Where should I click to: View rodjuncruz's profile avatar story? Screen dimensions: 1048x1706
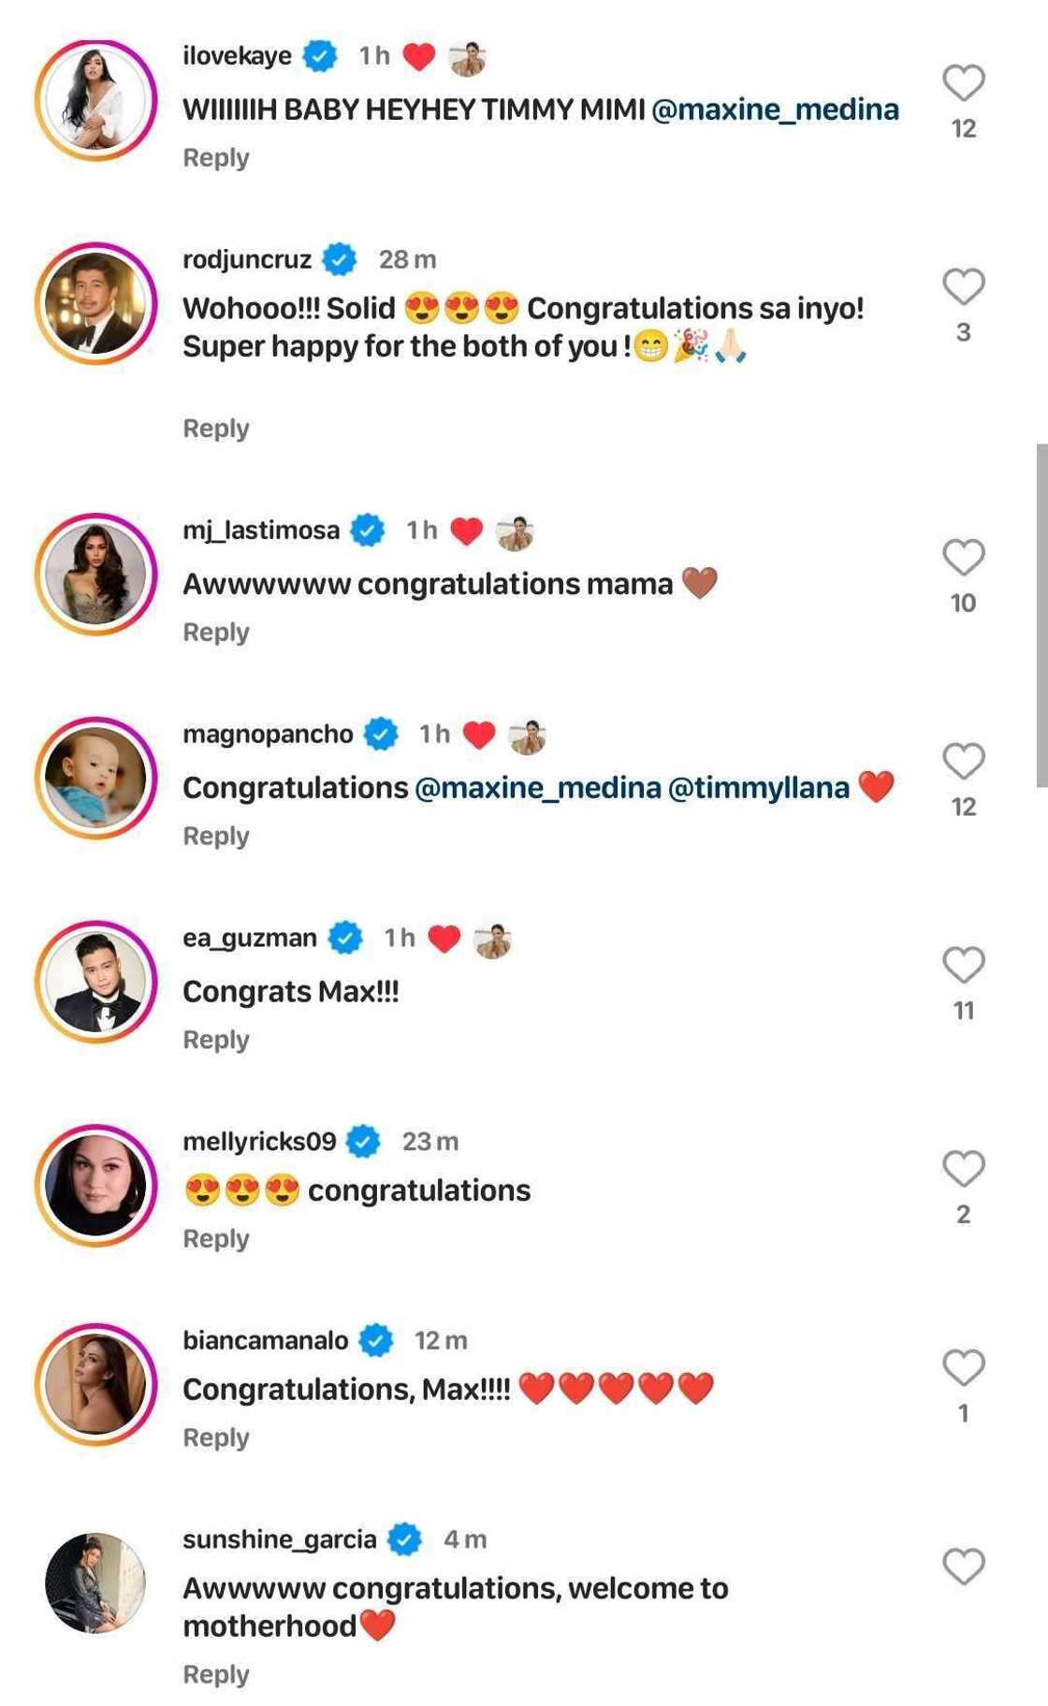95,304
